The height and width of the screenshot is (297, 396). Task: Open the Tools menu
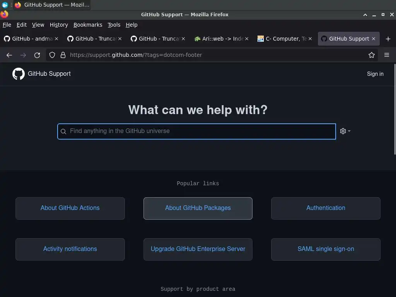(x=114, y=25)
